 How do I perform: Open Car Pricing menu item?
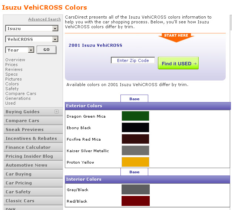(x=33, y=183)
